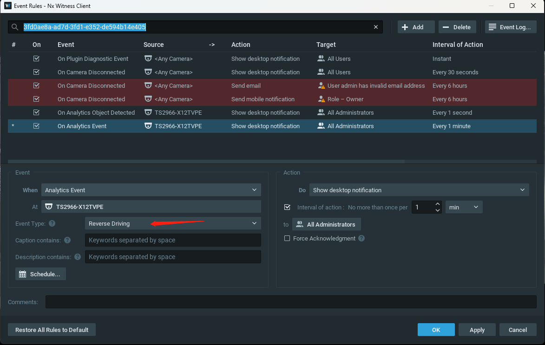This screenshot has width=545, height=345.
Task: Click warning user icon next to invalid email address
Action: tap(322, 86)
